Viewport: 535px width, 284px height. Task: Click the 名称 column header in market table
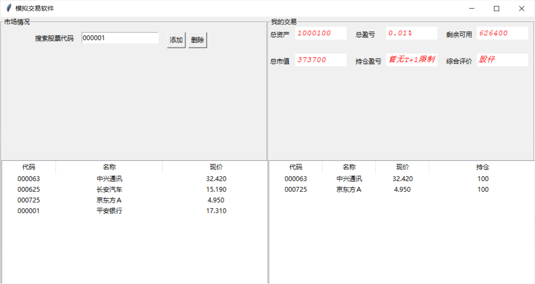coord(109,167)
